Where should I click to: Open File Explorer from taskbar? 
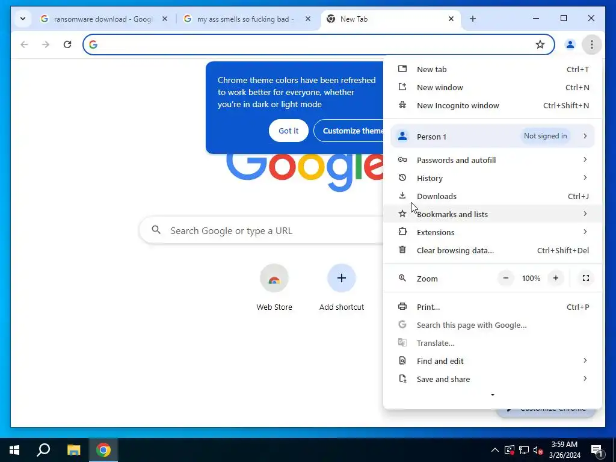73,450
